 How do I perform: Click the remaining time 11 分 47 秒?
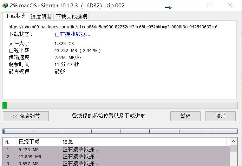(x=66, y=64)
